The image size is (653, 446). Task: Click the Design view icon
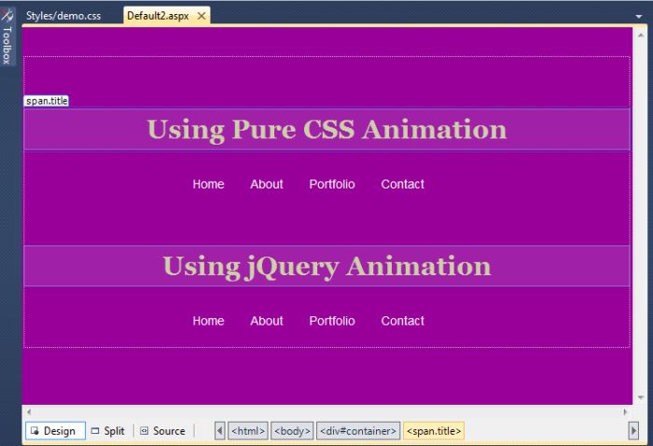click(35, 430)
